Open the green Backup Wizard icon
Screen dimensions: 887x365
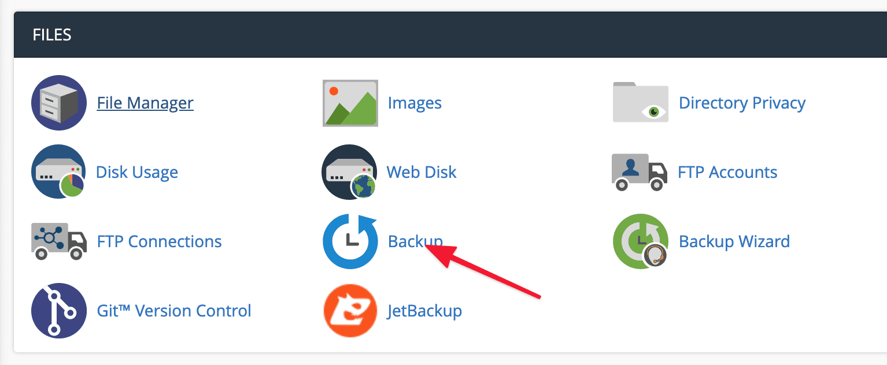pos(640,241)
